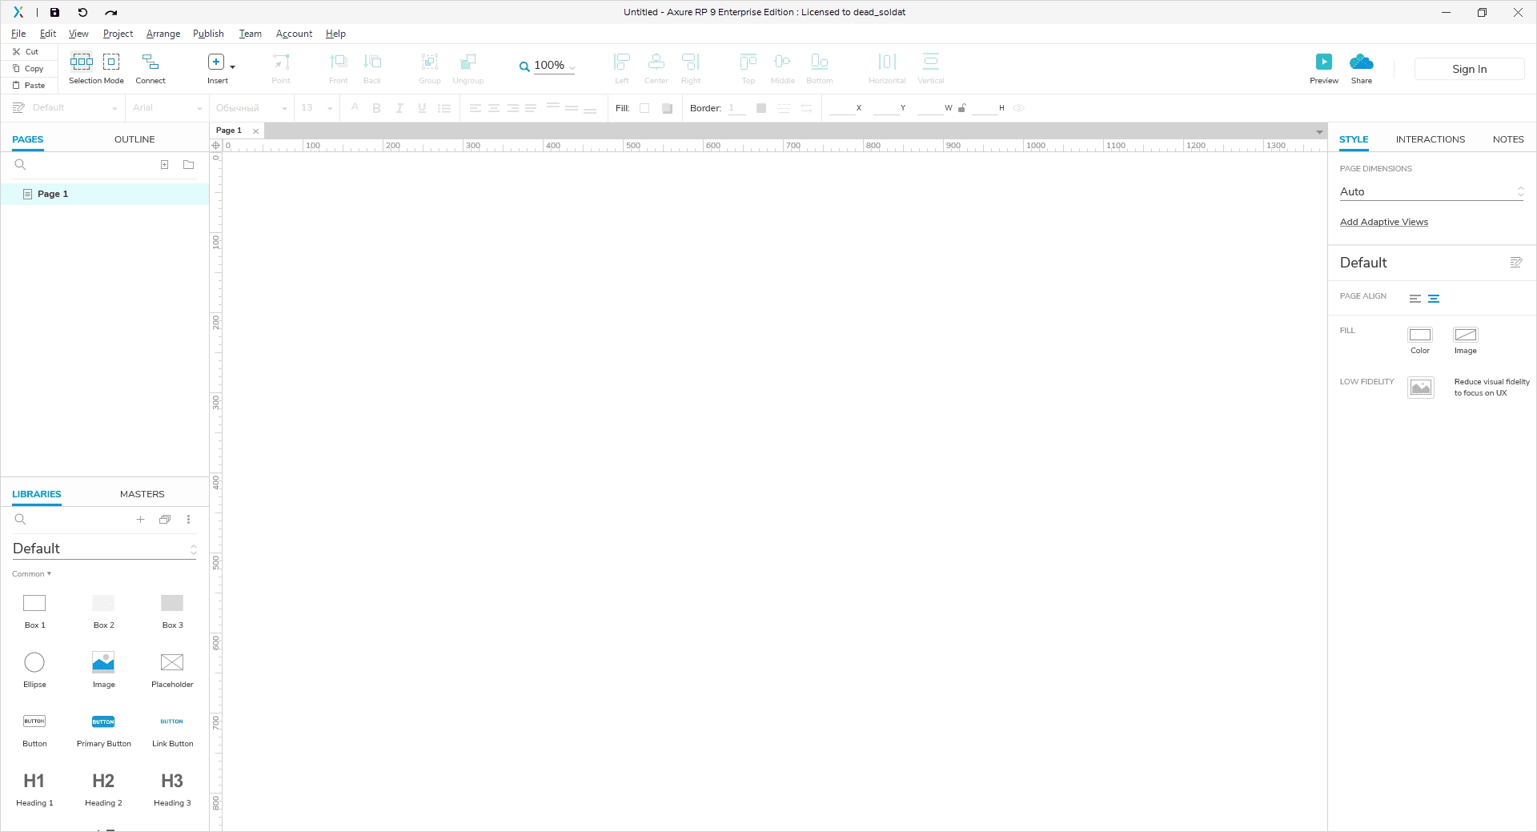1537x832 pixels.
Task: Collapse the Common widgets section
Action: [32, 574]
